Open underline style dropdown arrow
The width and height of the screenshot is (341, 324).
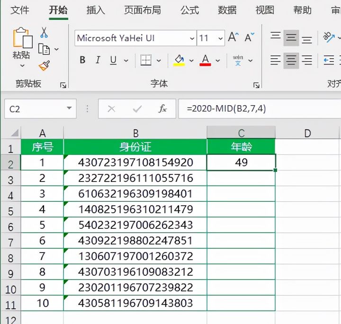[126, 61]
